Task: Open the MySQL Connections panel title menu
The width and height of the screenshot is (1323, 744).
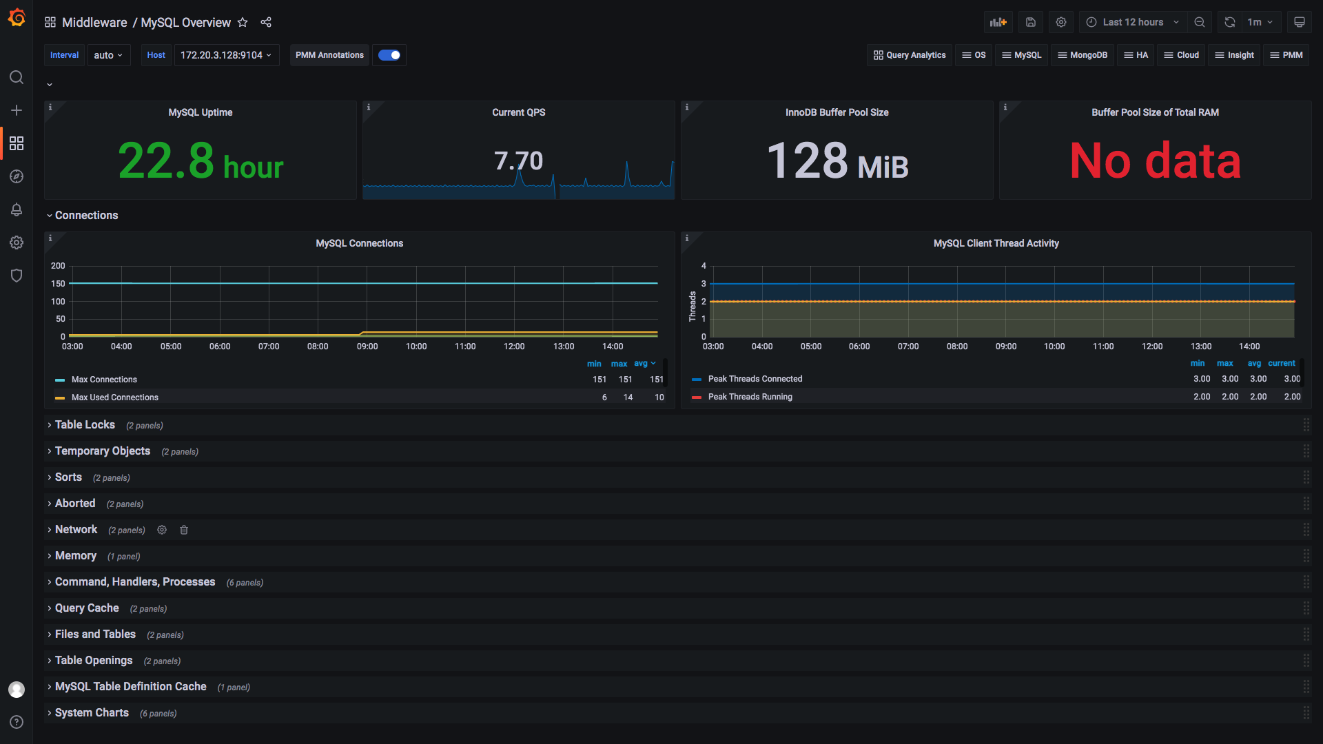Action: pyautogui.click(x=359, y=243)
